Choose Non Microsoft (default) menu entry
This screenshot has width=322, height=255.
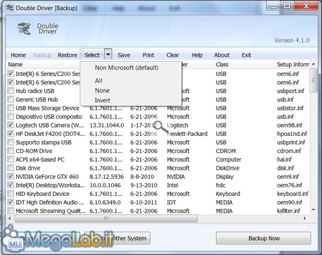(x=131, y=68)
